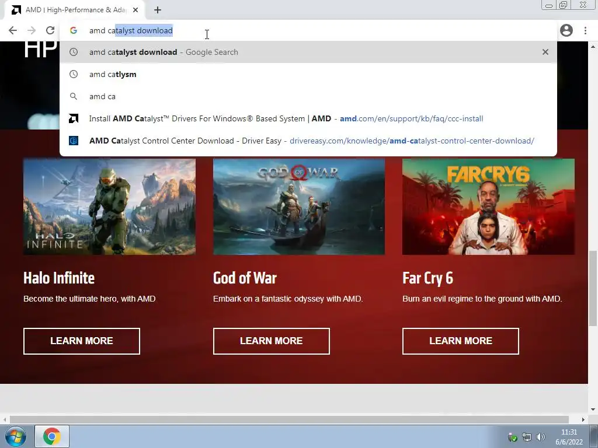Click LEARN MORE under Far Cry 6
598x448 pixels.
(461, 341)
